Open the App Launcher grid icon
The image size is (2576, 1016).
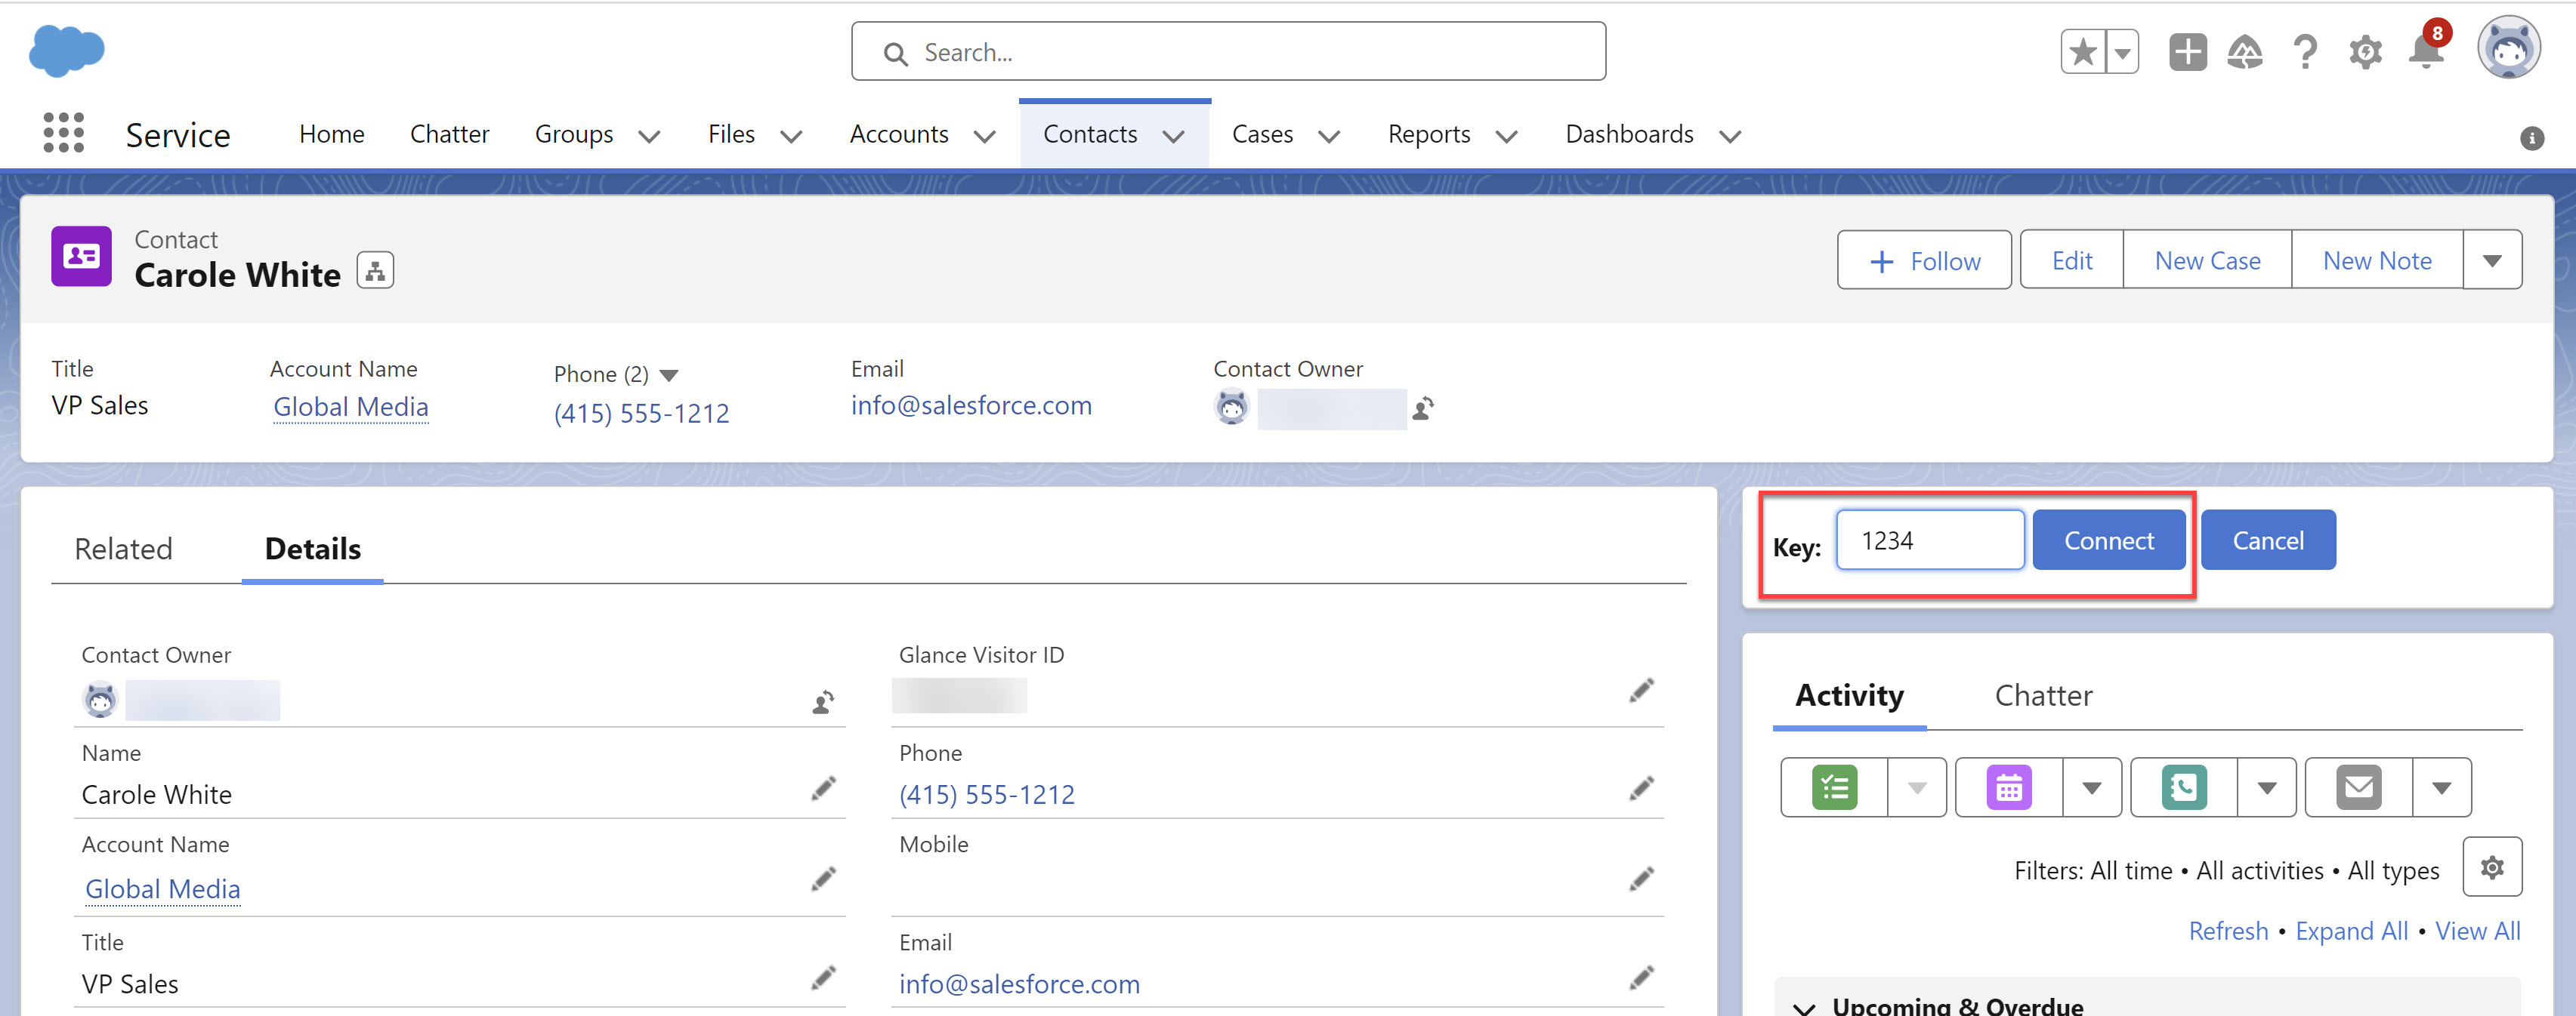click(x=63, y=133)
